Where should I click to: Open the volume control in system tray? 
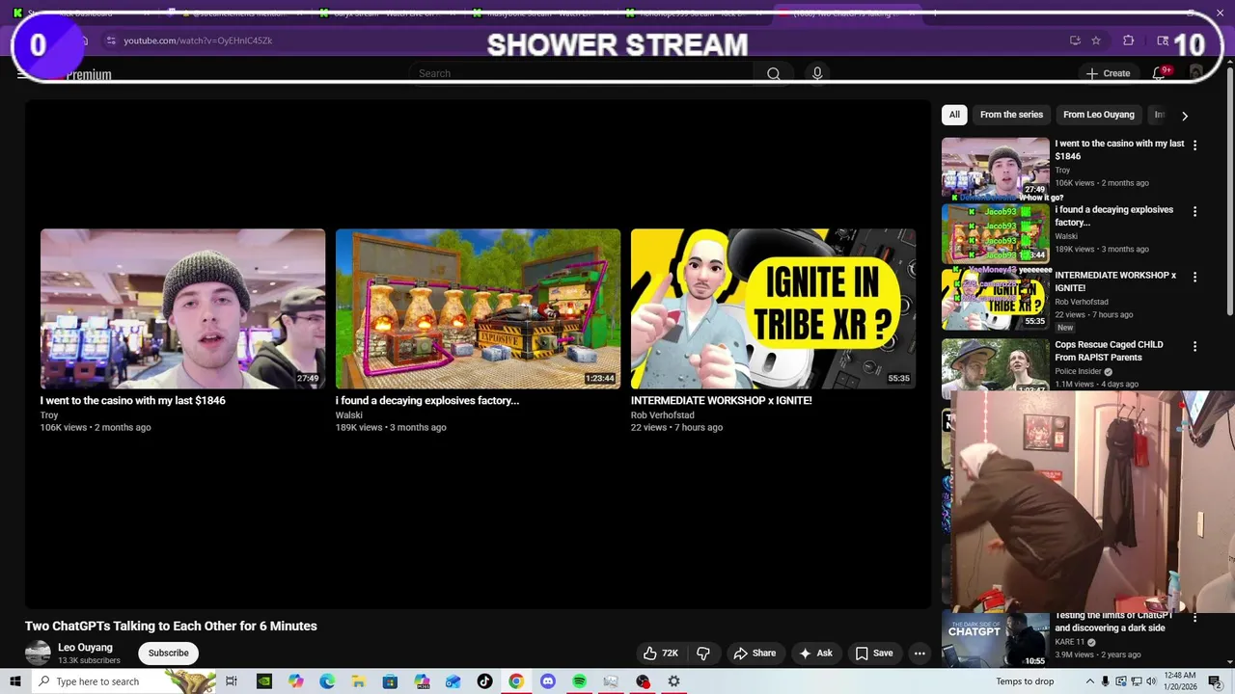point(1150,681)
